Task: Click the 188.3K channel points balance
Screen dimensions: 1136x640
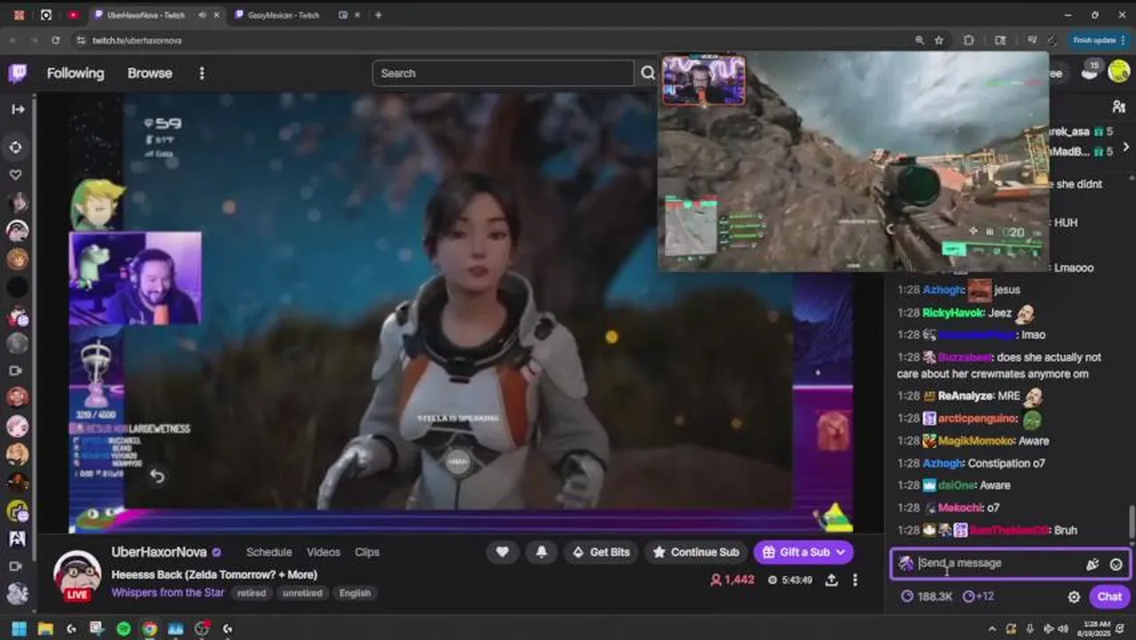Action: pos(927,596)
